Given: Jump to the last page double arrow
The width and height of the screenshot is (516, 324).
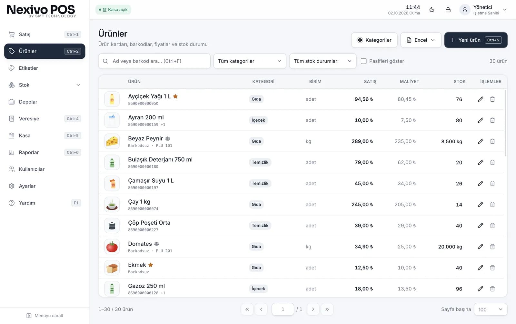Looking at the screenshot, I should click(327, 309).
